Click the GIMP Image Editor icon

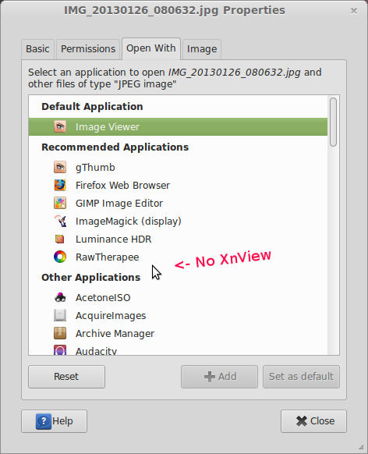point(60,203)
